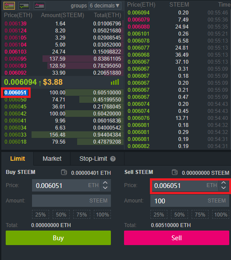Screen dimensions: 231x260
Task: Select sell order price 0.006092
Action: click(15, 73)
